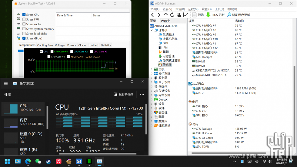The image size is (297, 167).
Task: Click AIDA64 back navigation arrow
Action: [x=152, y=15]
